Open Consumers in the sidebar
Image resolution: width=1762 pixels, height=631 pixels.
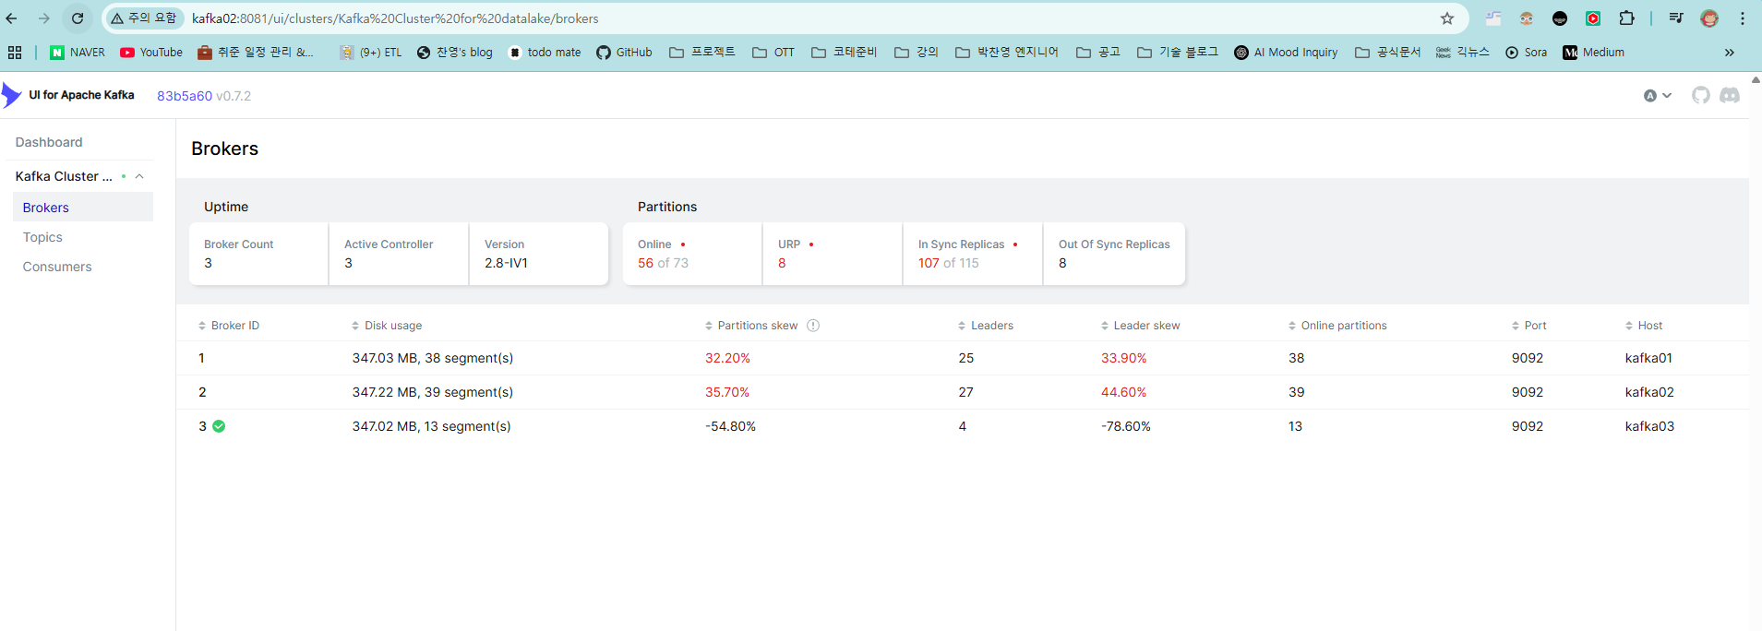pyautogui.click(x=57, y=267)
